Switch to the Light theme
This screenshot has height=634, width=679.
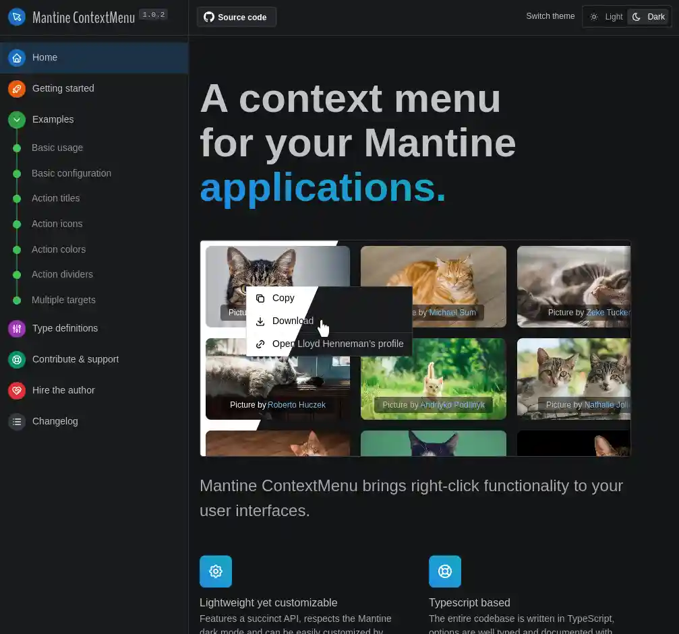(606, 16)
